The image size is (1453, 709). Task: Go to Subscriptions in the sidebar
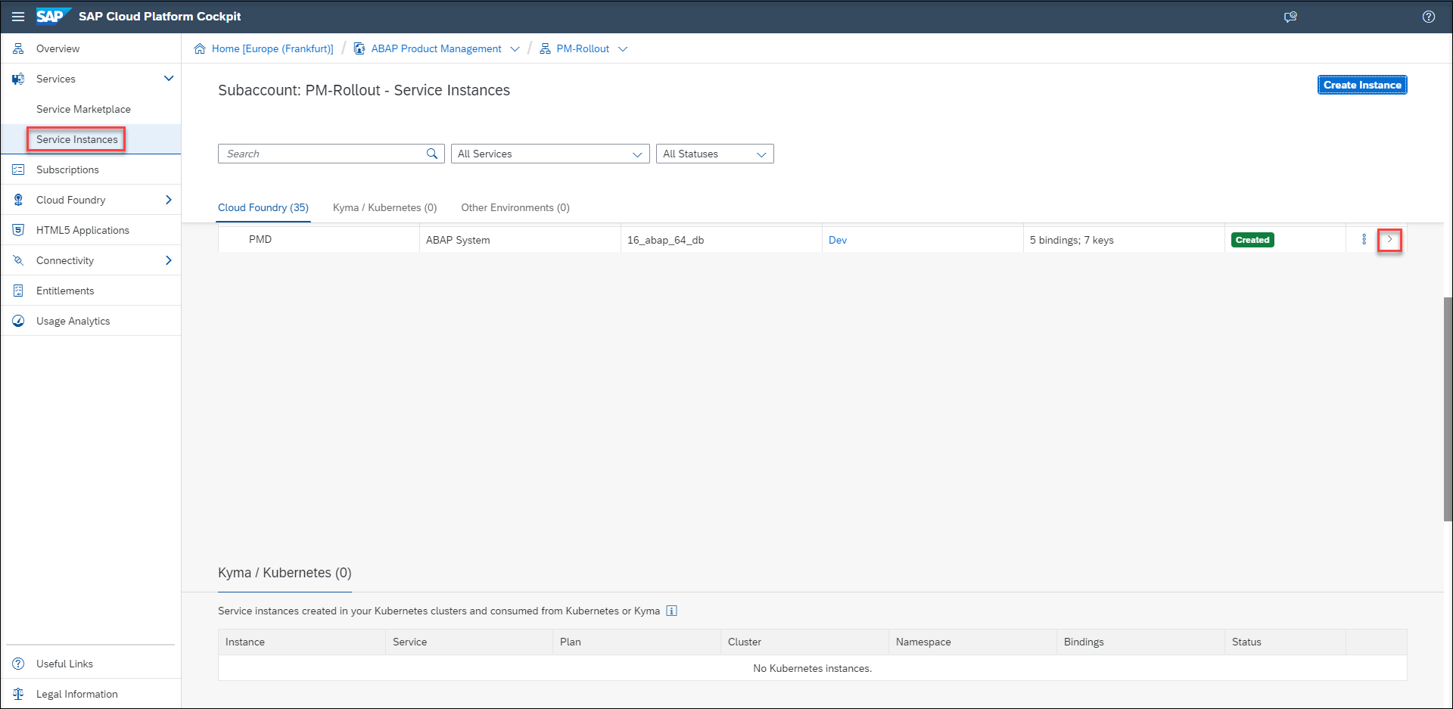tap(67, 169)
